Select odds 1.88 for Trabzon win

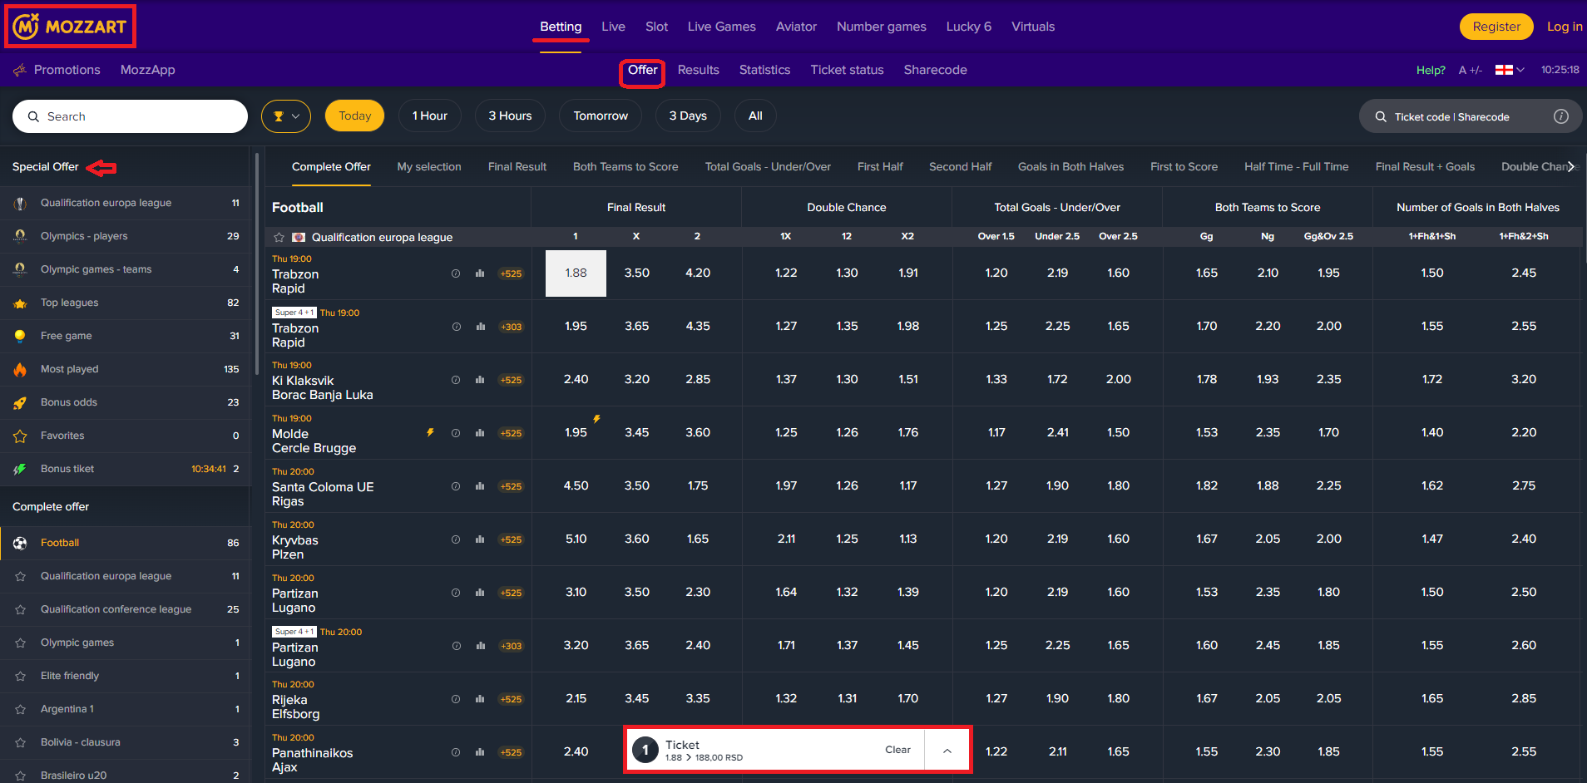click(x=576, y=273)
